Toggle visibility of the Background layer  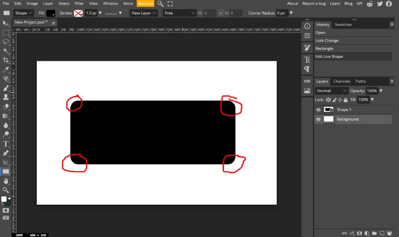(318, 119)
